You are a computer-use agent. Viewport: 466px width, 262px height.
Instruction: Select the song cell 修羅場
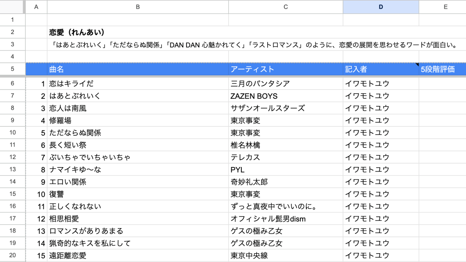(138, 120)
